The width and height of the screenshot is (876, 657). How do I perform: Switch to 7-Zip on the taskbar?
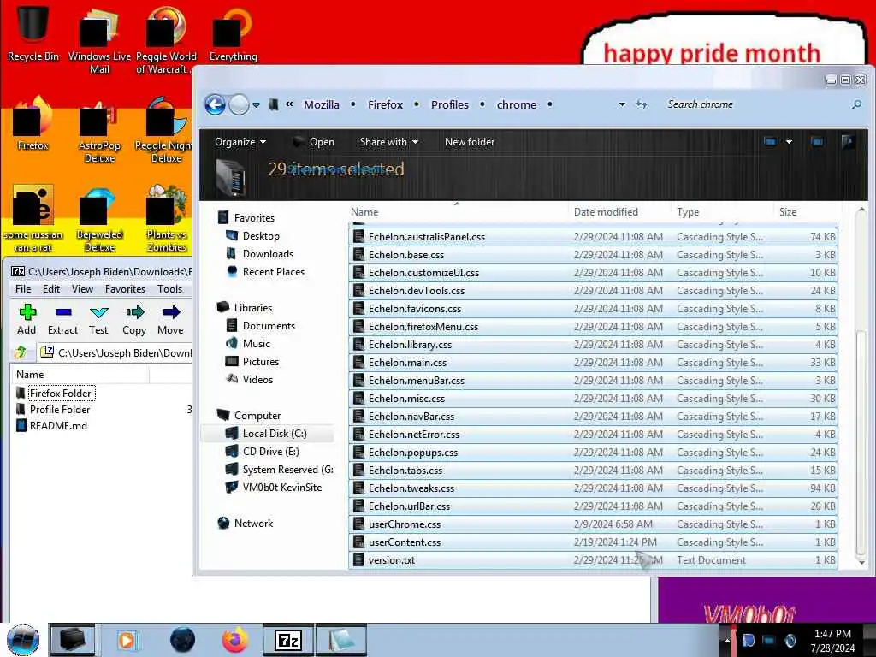click(287, 640)
